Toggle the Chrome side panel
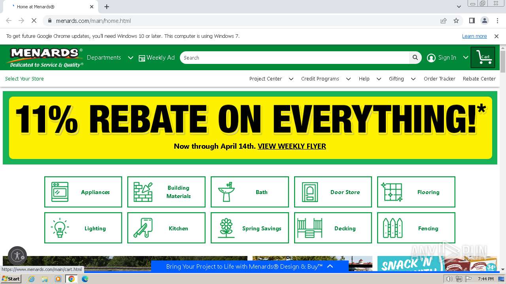Viewport: 506px width, 284px height. pos(472,21)
